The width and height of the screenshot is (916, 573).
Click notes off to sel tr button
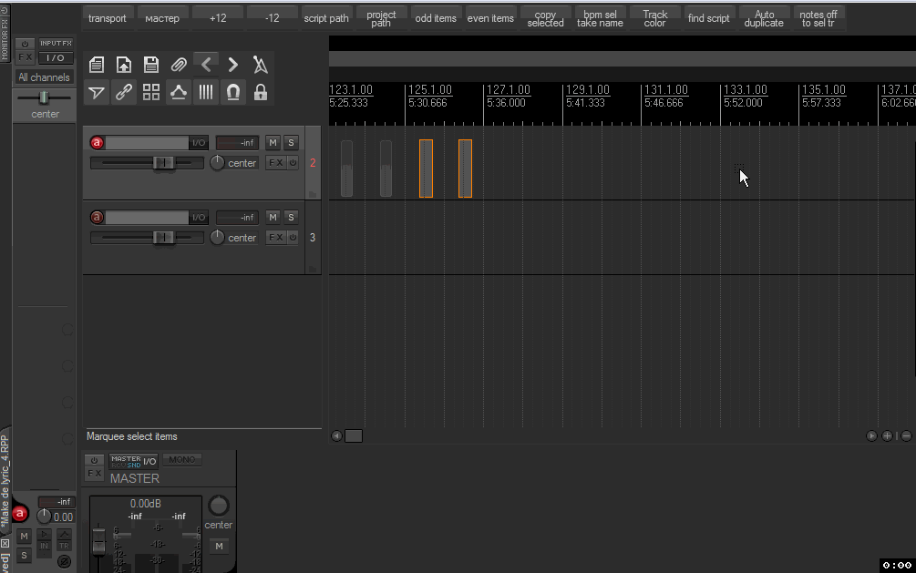pyautogui.click(x=818, y=18)
